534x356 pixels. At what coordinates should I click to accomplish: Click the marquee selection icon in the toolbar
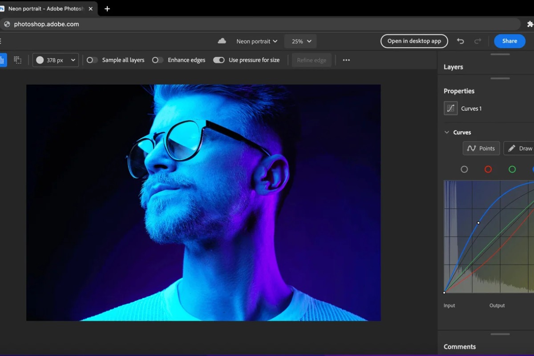click(x=18, y=60)
